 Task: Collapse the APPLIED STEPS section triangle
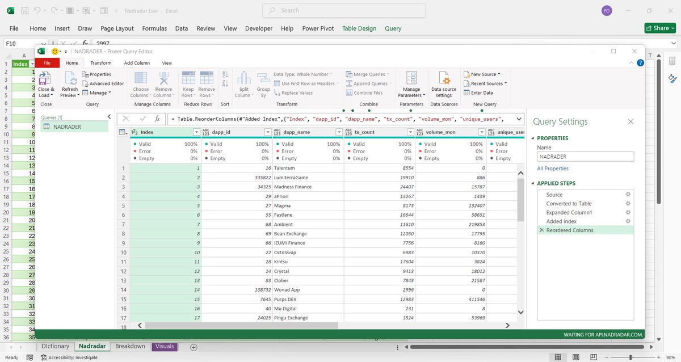(x=533, y=184)
